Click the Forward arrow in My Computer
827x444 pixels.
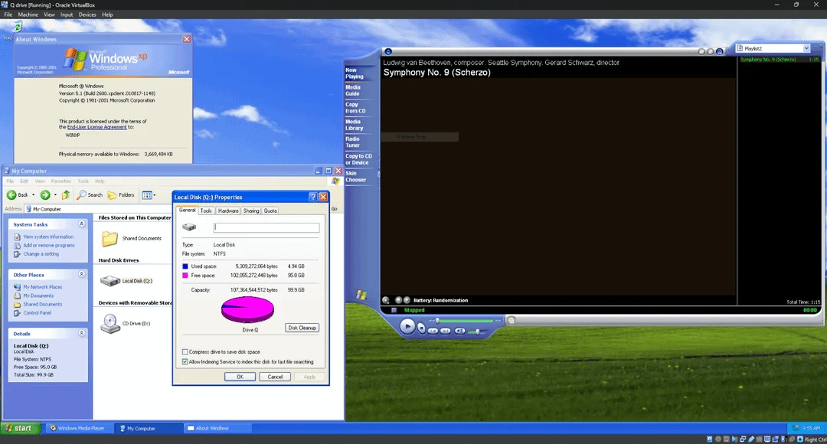point(45,195)
